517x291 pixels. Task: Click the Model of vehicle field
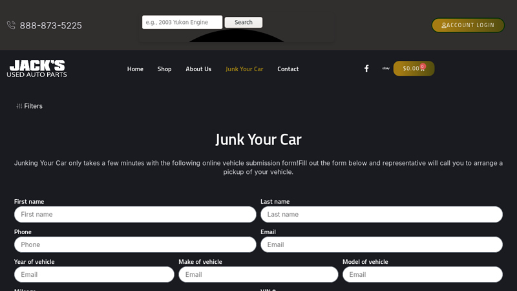[423, 274]
